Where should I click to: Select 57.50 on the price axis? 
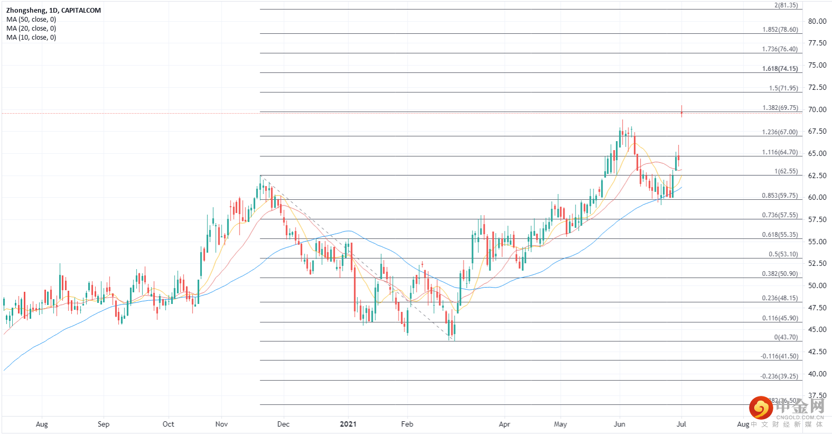[817, 219]
